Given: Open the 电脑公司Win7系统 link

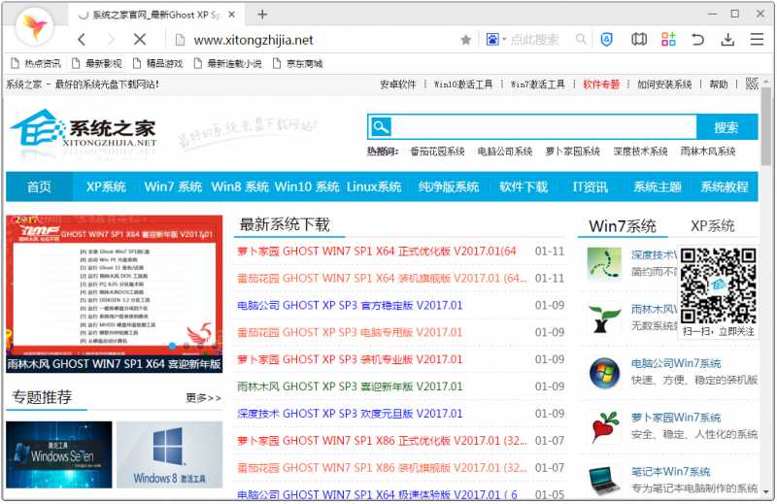Looking at the screenshot, I should pos(676,364).
